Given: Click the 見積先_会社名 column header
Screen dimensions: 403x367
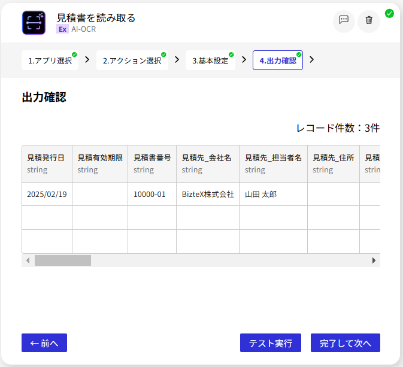Looking at the screenshot, I should (x=208, y=163).
